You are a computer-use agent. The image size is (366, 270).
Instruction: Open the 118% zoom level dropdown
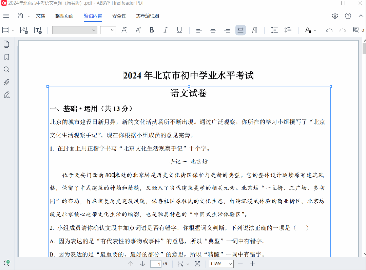221,264
